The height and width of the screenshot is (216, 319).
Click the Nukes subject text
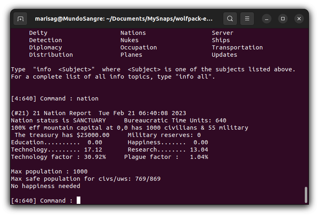click(129, 40)
